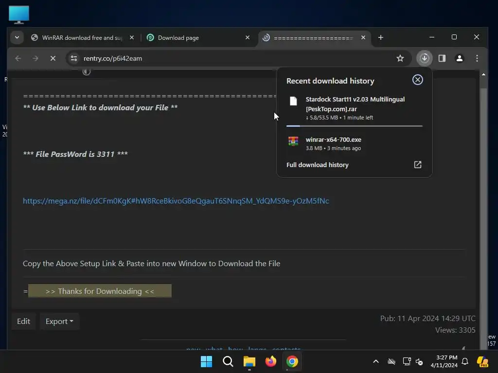Open winrar-x64-700.exe download entry
Viewport: 498px width, 373px height.
click(x=354, y=143)
